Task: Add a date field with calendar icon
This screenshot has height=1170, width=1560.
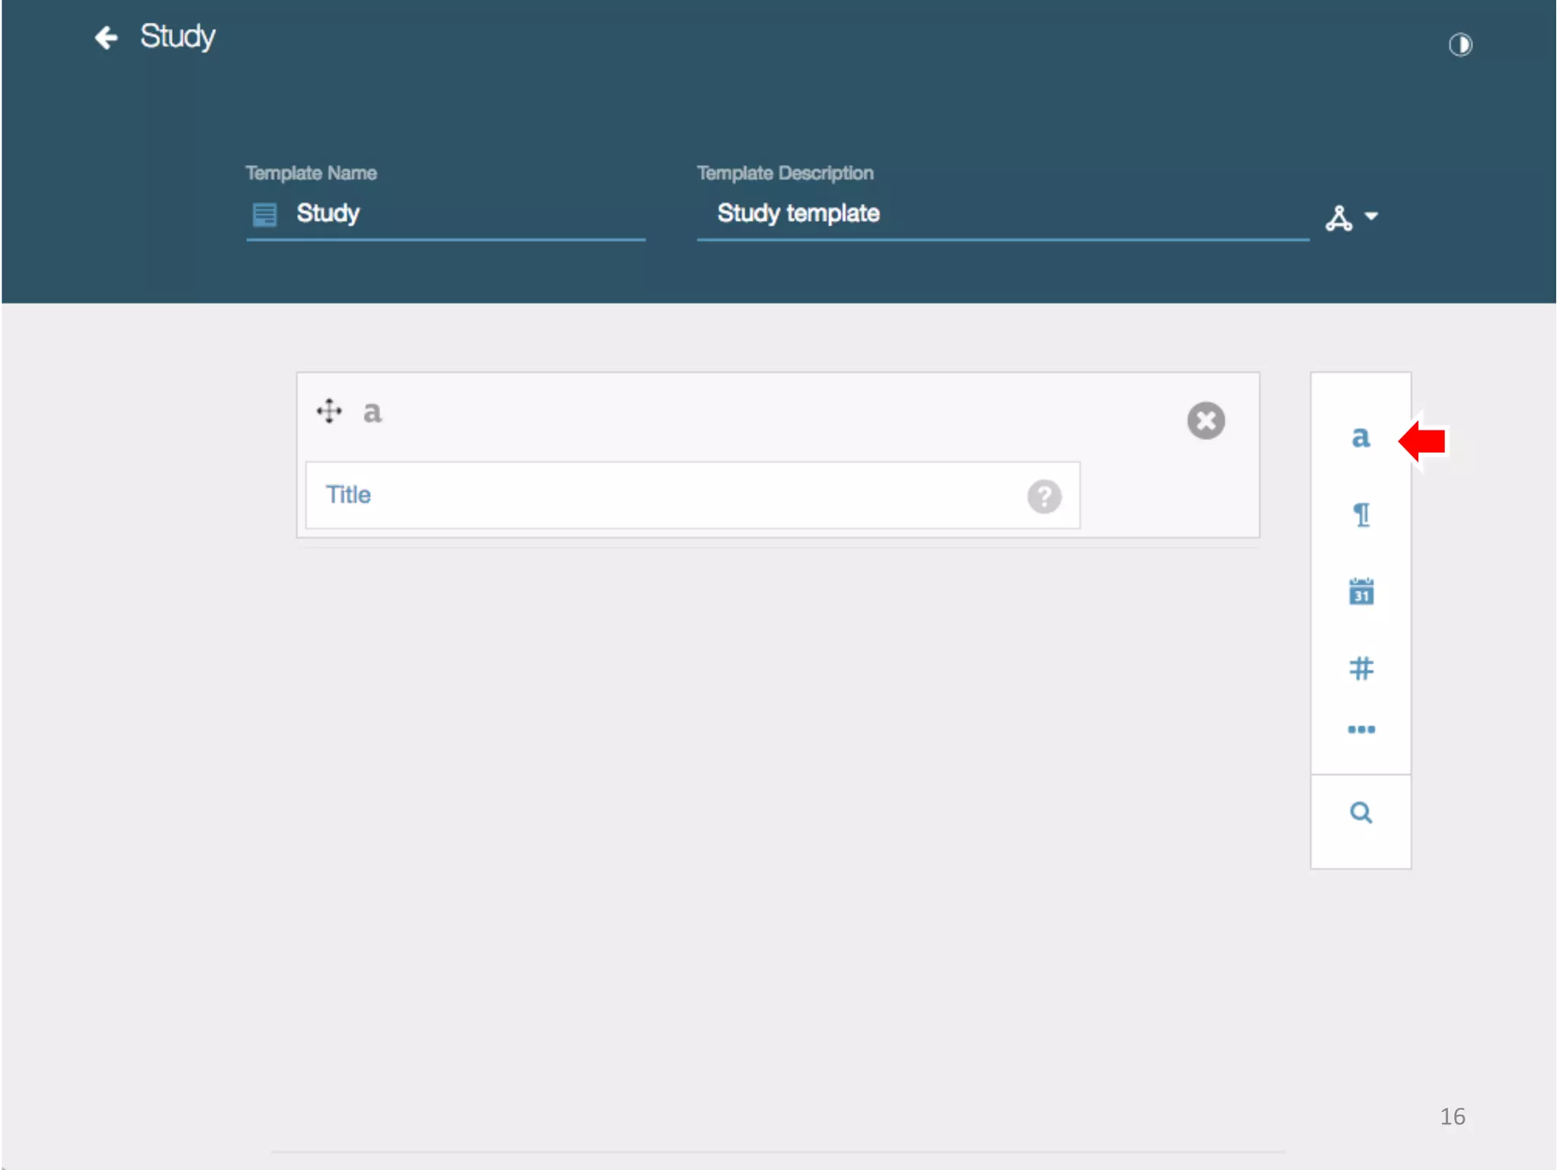Action: tap(1361, 592)
